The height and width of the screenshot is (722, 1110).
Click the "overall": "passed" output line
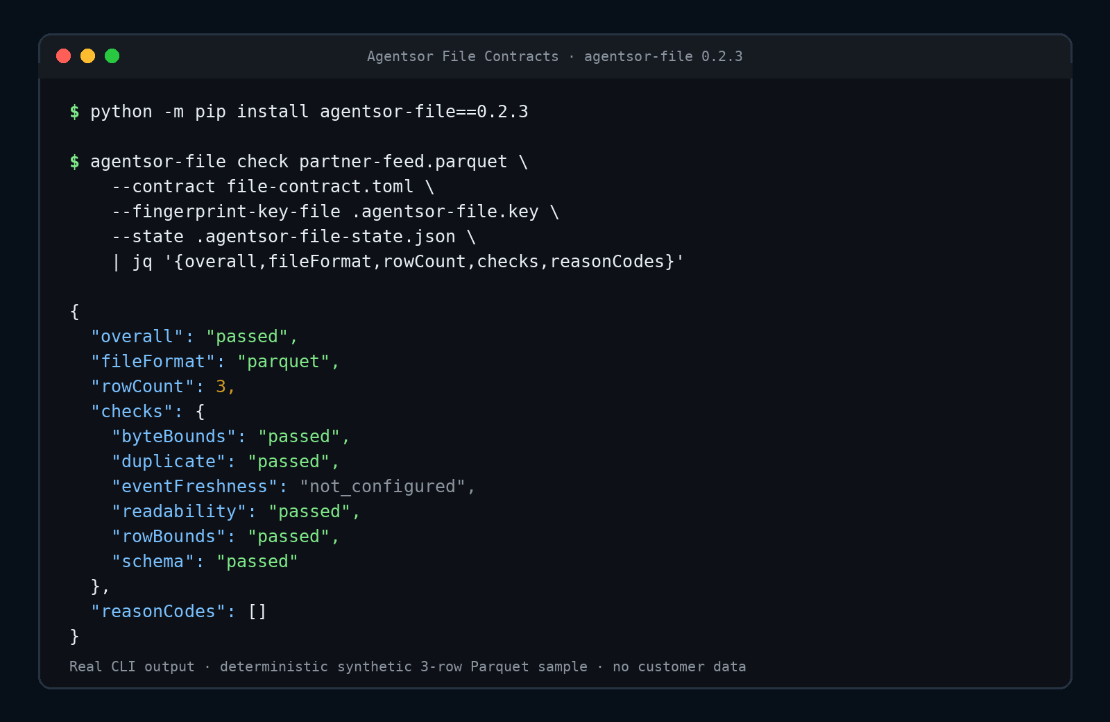(195, 337)
